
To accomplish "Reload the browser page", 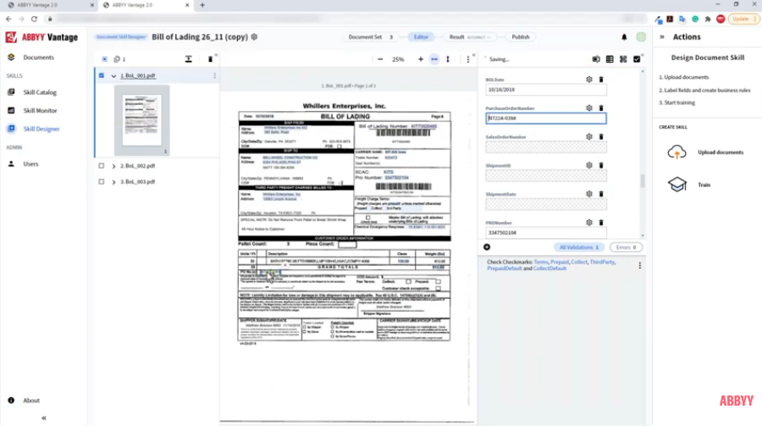I will coord(34,19).
